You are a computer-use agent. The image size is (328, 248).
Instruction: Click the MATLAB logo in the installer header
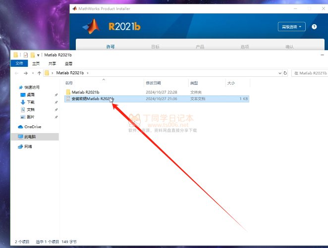pyautogui.click(x=91, y=26)
